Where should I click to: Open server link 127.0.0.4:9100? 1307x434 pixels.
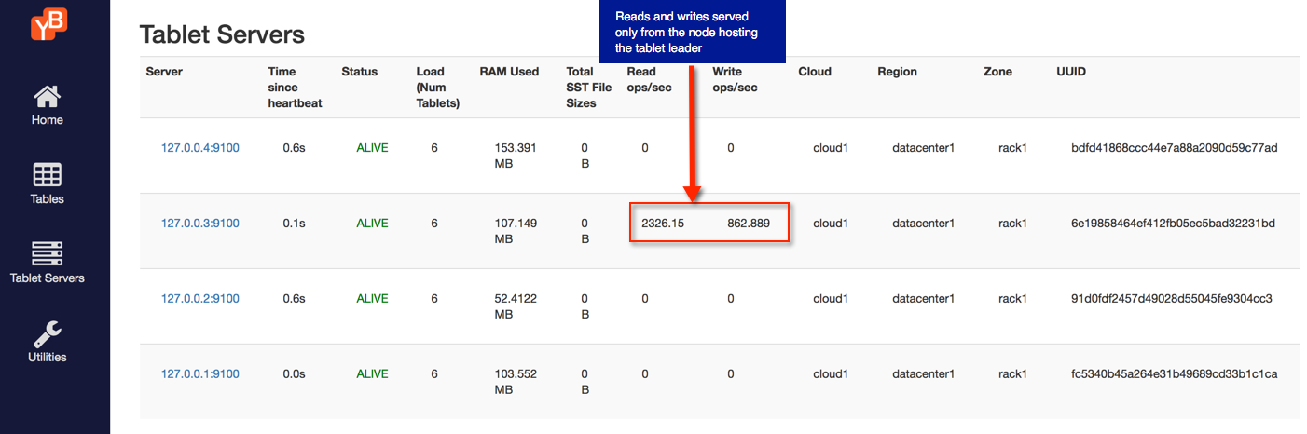tap(199, 148)
